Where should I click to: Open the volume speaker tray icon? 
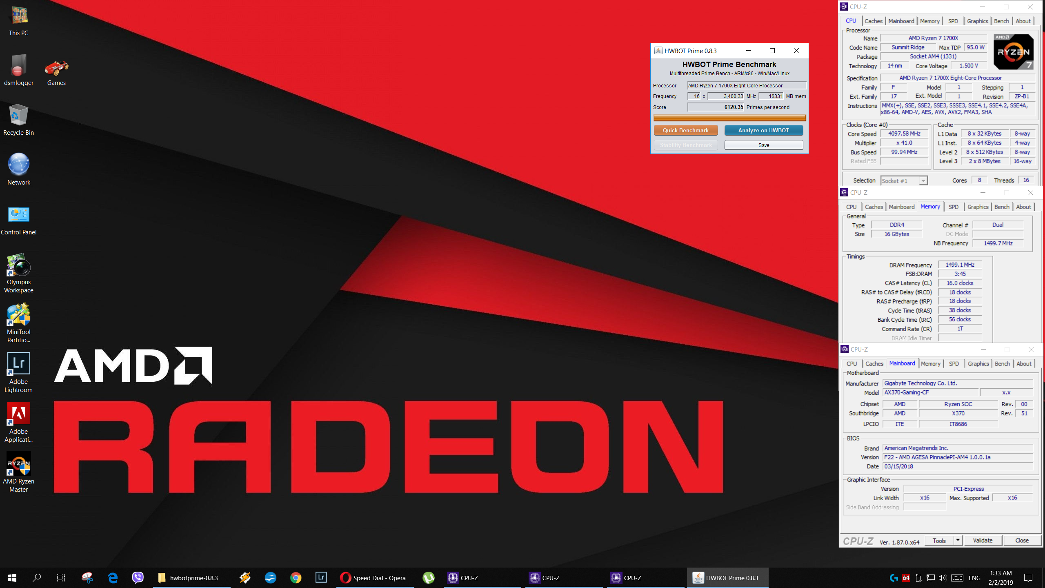943,578
